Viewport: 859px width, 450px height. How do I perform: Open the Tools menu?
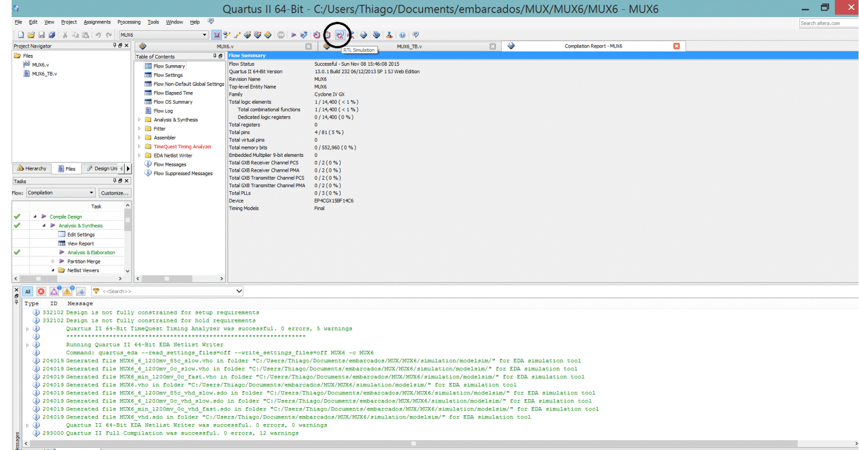[153, 22]
